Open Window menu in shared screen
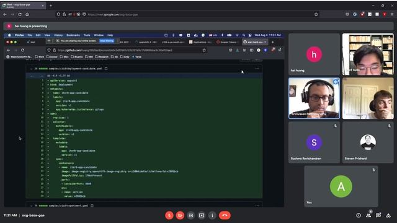 (99, 35)
